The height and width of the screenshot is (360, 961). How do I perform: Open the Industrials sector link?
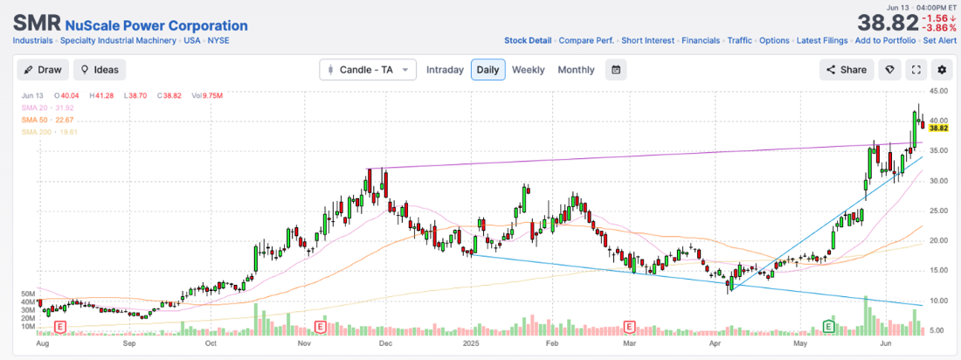pos(32,40)
